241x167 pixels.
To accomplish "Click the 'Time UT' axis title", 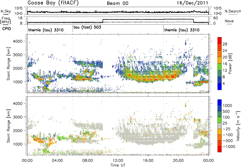I will (118, 165).
